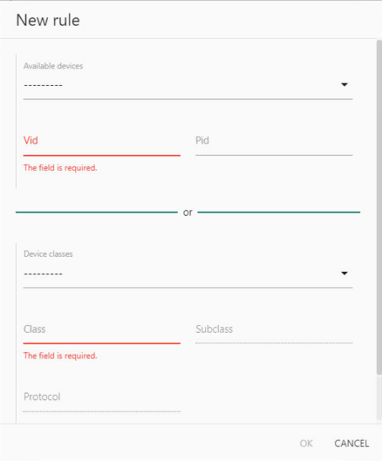
Task: Click the Class required-field error message
Action: 60,355
